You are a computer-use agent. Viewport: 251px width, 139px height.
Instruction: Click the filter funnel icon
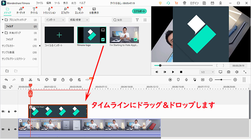coord(137,20)
